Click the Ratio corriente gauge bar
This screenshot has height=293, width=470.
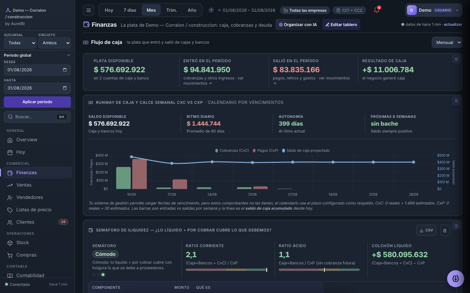(x=227, y=270)
